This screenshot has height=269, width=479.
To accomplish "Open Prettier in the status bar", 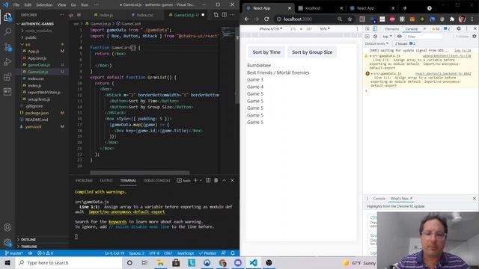I will (x=207, y=253).
